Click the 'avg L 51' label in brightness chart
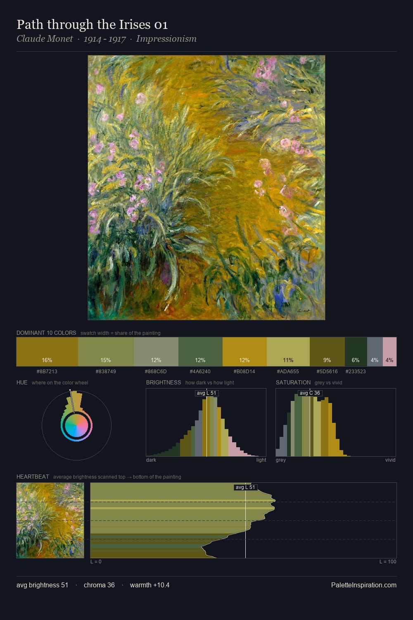 click(206, 393)
